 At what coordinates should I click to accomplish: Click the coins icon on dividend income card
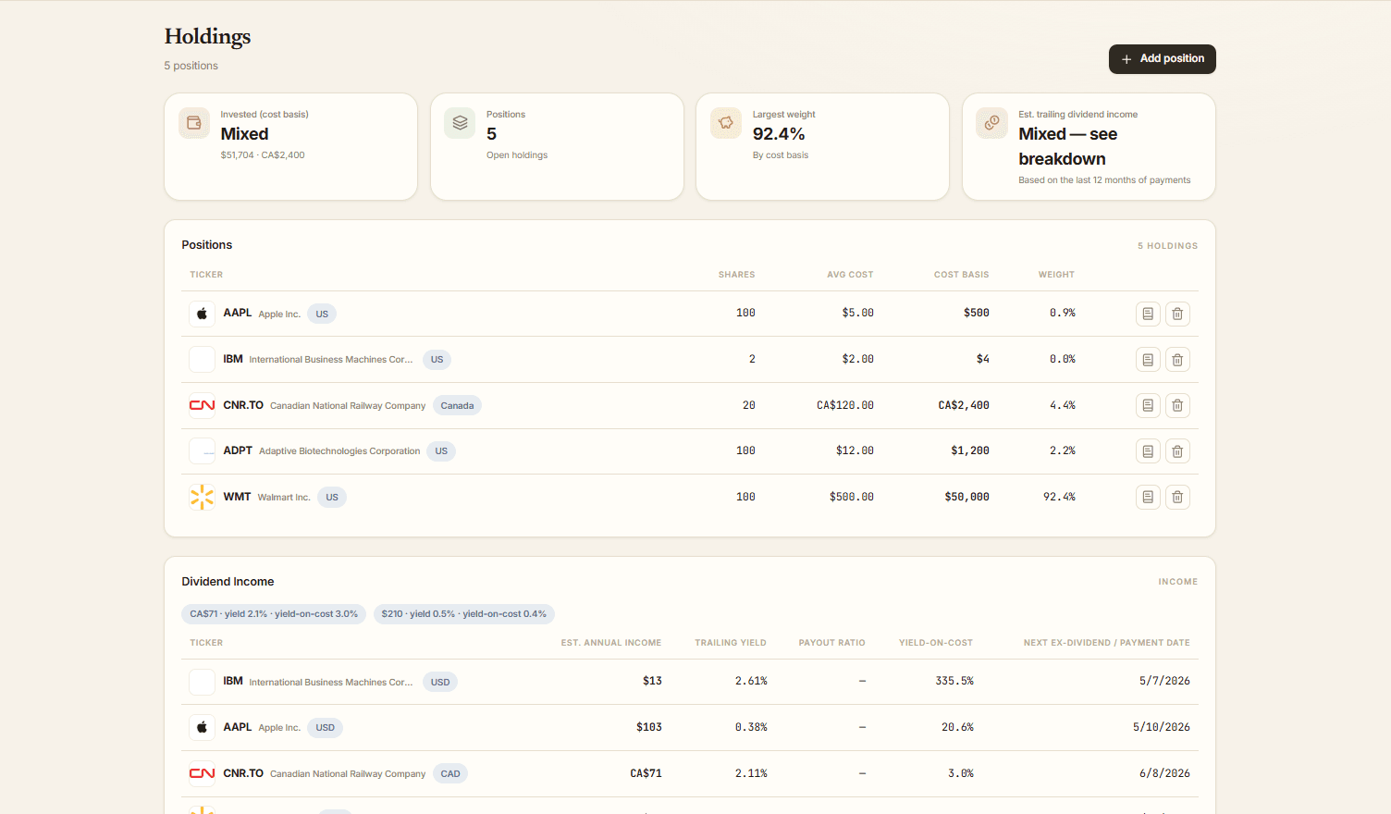tap(991, 123)
